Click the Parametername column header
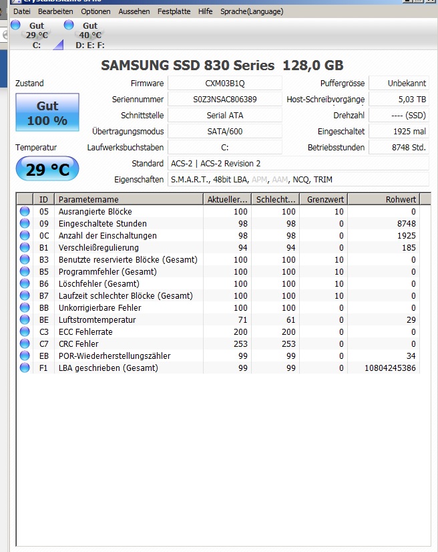The width and height of the screenshot is (438, 552). coord(129,199)
